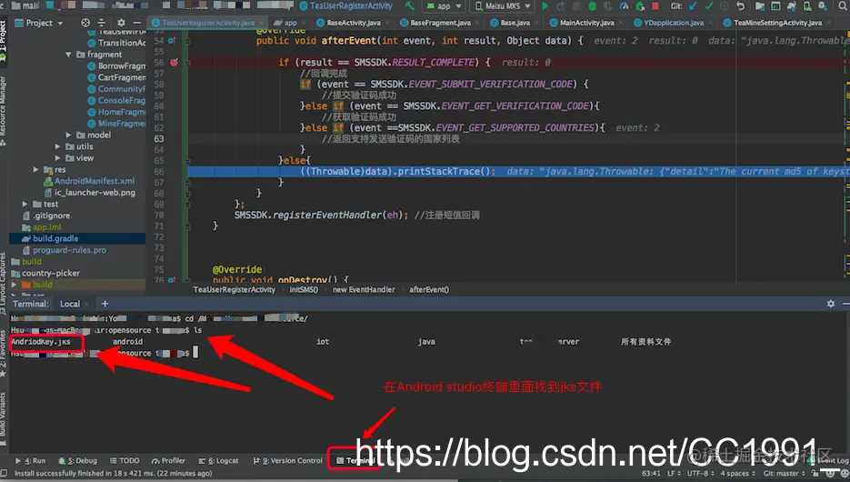Select AndroidManifest.xml in project tree
The height and width of the screenshot is (482, 850).
95,181
